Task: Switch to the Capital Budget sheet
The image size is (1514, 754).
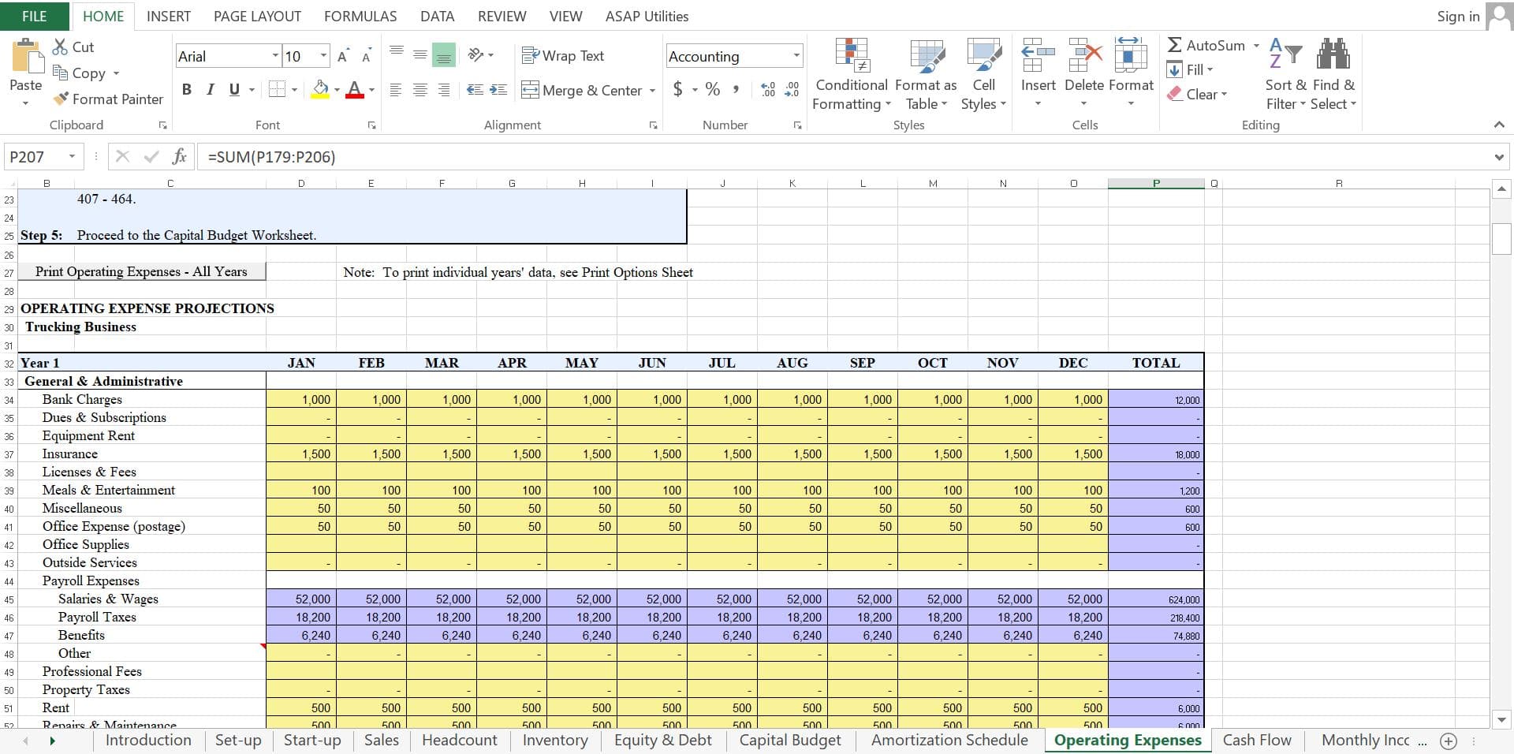Action: coord(790,740)
